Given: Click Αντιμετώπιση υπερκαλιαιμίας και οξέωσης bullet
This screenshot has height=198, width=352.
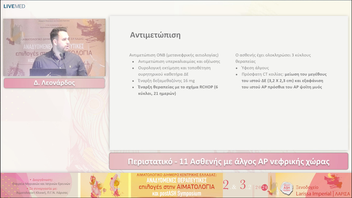Looking at the screenshot, I should point(179,61).
